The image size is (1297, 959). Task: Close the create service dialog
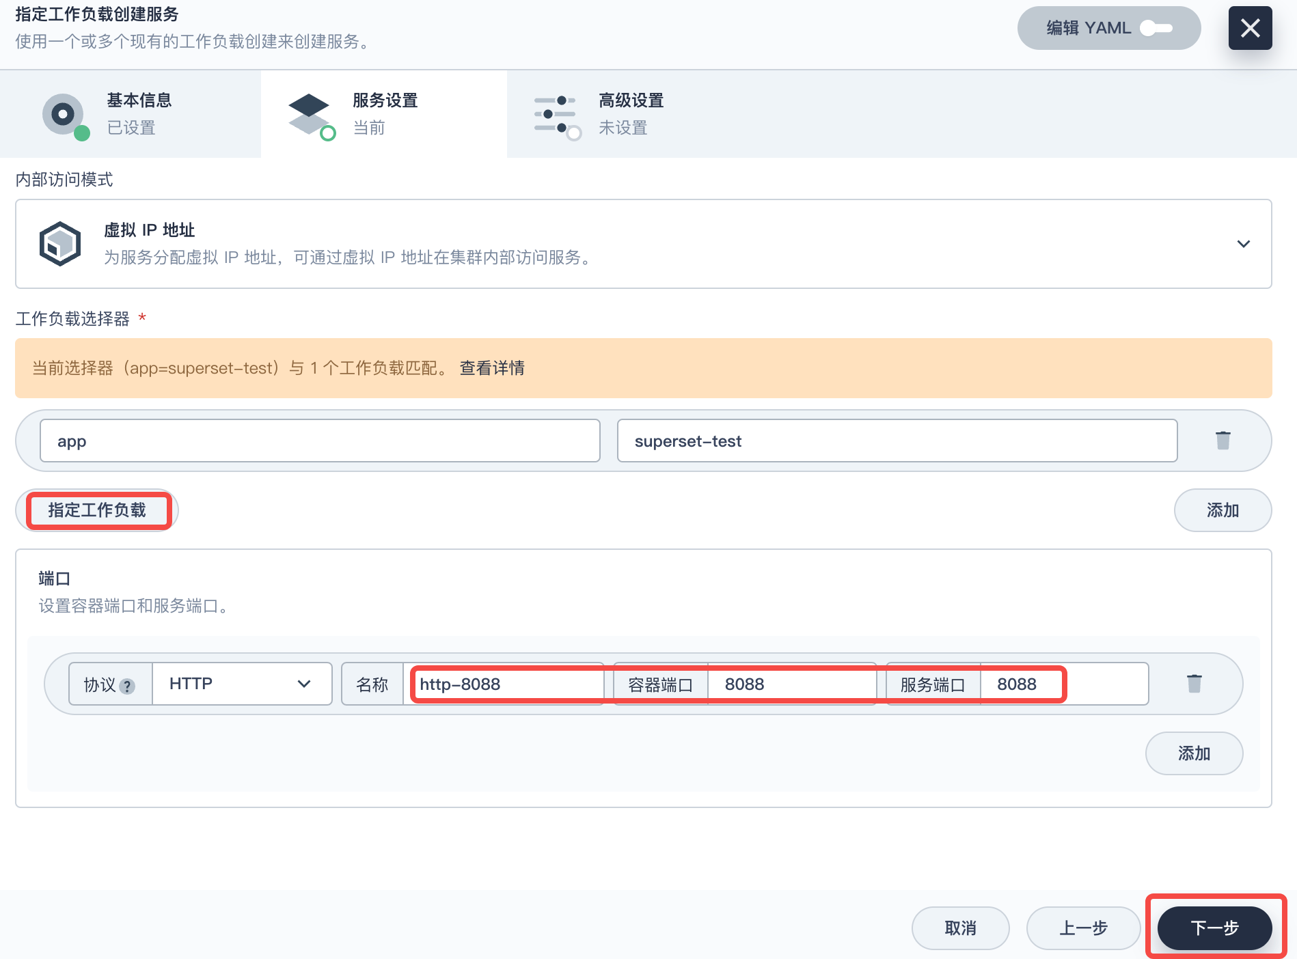pyautogui.click(x=1250, y=28)
